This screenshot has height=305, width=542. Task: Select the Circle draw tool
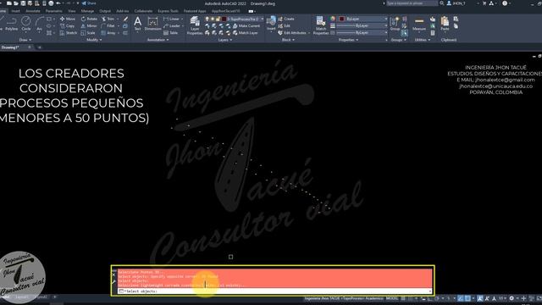pos(26,24)
